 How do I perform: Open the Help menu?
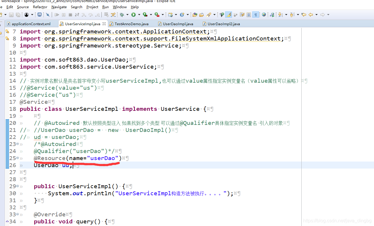tap(135, 7)
